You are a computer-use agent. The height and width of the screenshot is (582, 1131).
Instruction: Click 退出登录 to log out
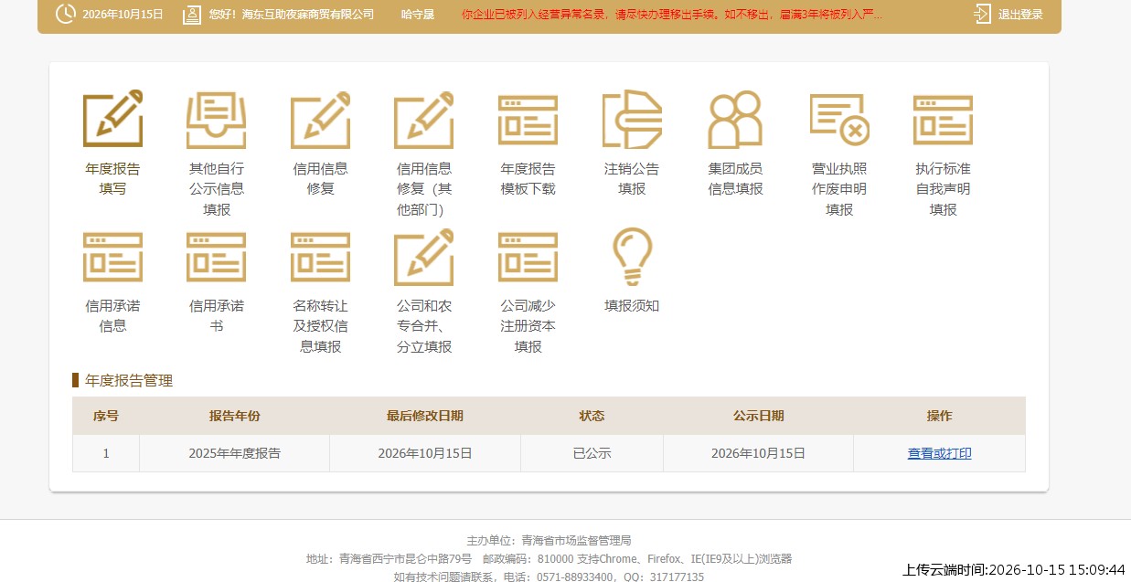point(1020,15)
